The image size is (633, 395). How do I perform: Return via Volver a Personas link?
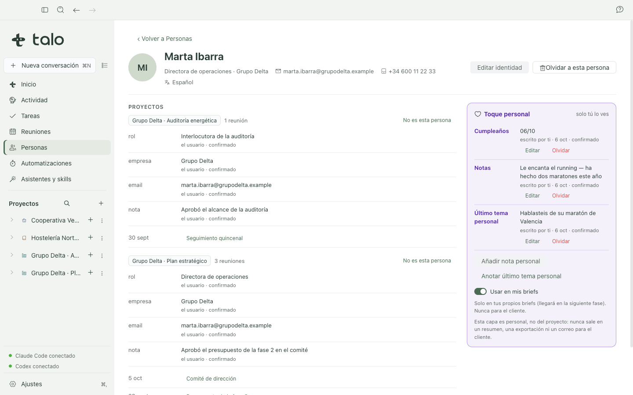click(164, 39)
